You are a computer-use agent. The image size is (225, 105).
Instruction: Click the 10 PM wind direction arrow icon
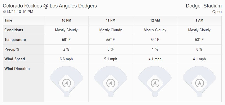pos(66,83)
